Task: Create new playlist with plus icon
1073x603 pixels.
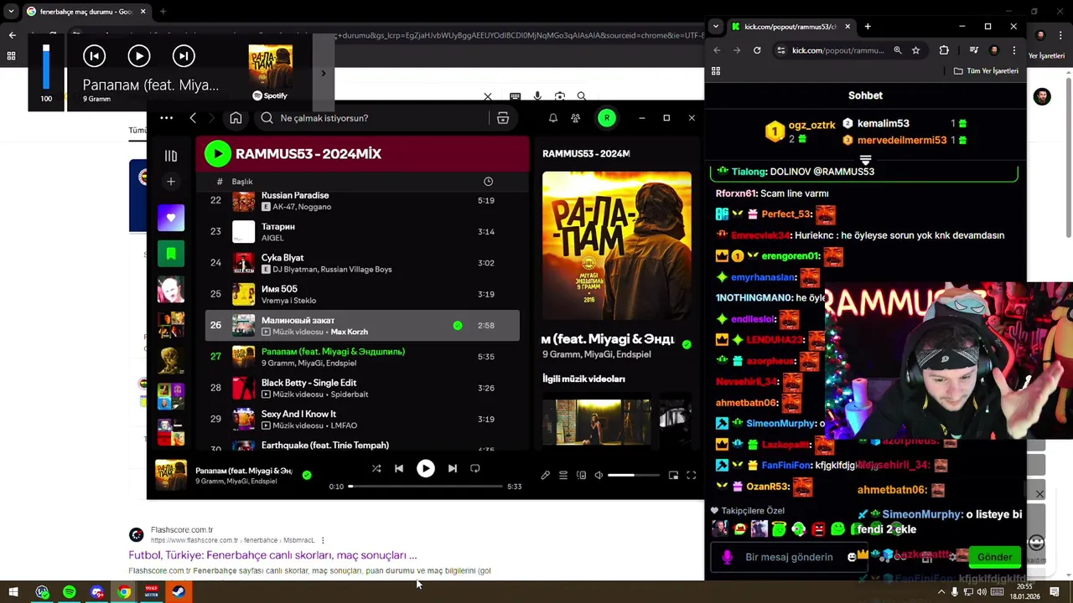Action: 171,181
